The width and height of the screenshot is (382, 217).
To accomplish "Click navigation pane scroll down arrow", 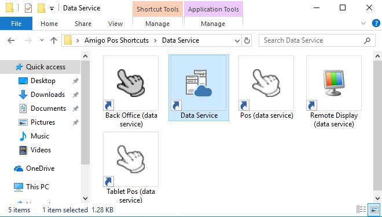I will (x=85, y=198).
